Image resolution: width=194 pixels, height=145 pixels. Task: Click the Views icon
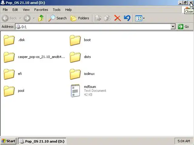click(139, 18)
